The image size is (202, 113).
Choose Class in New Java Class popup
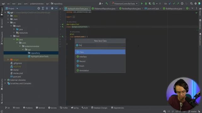click(100, 52)
